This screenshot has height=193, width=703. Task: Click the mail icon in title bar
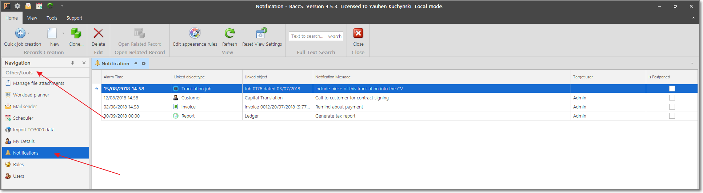tap(28, 6)
